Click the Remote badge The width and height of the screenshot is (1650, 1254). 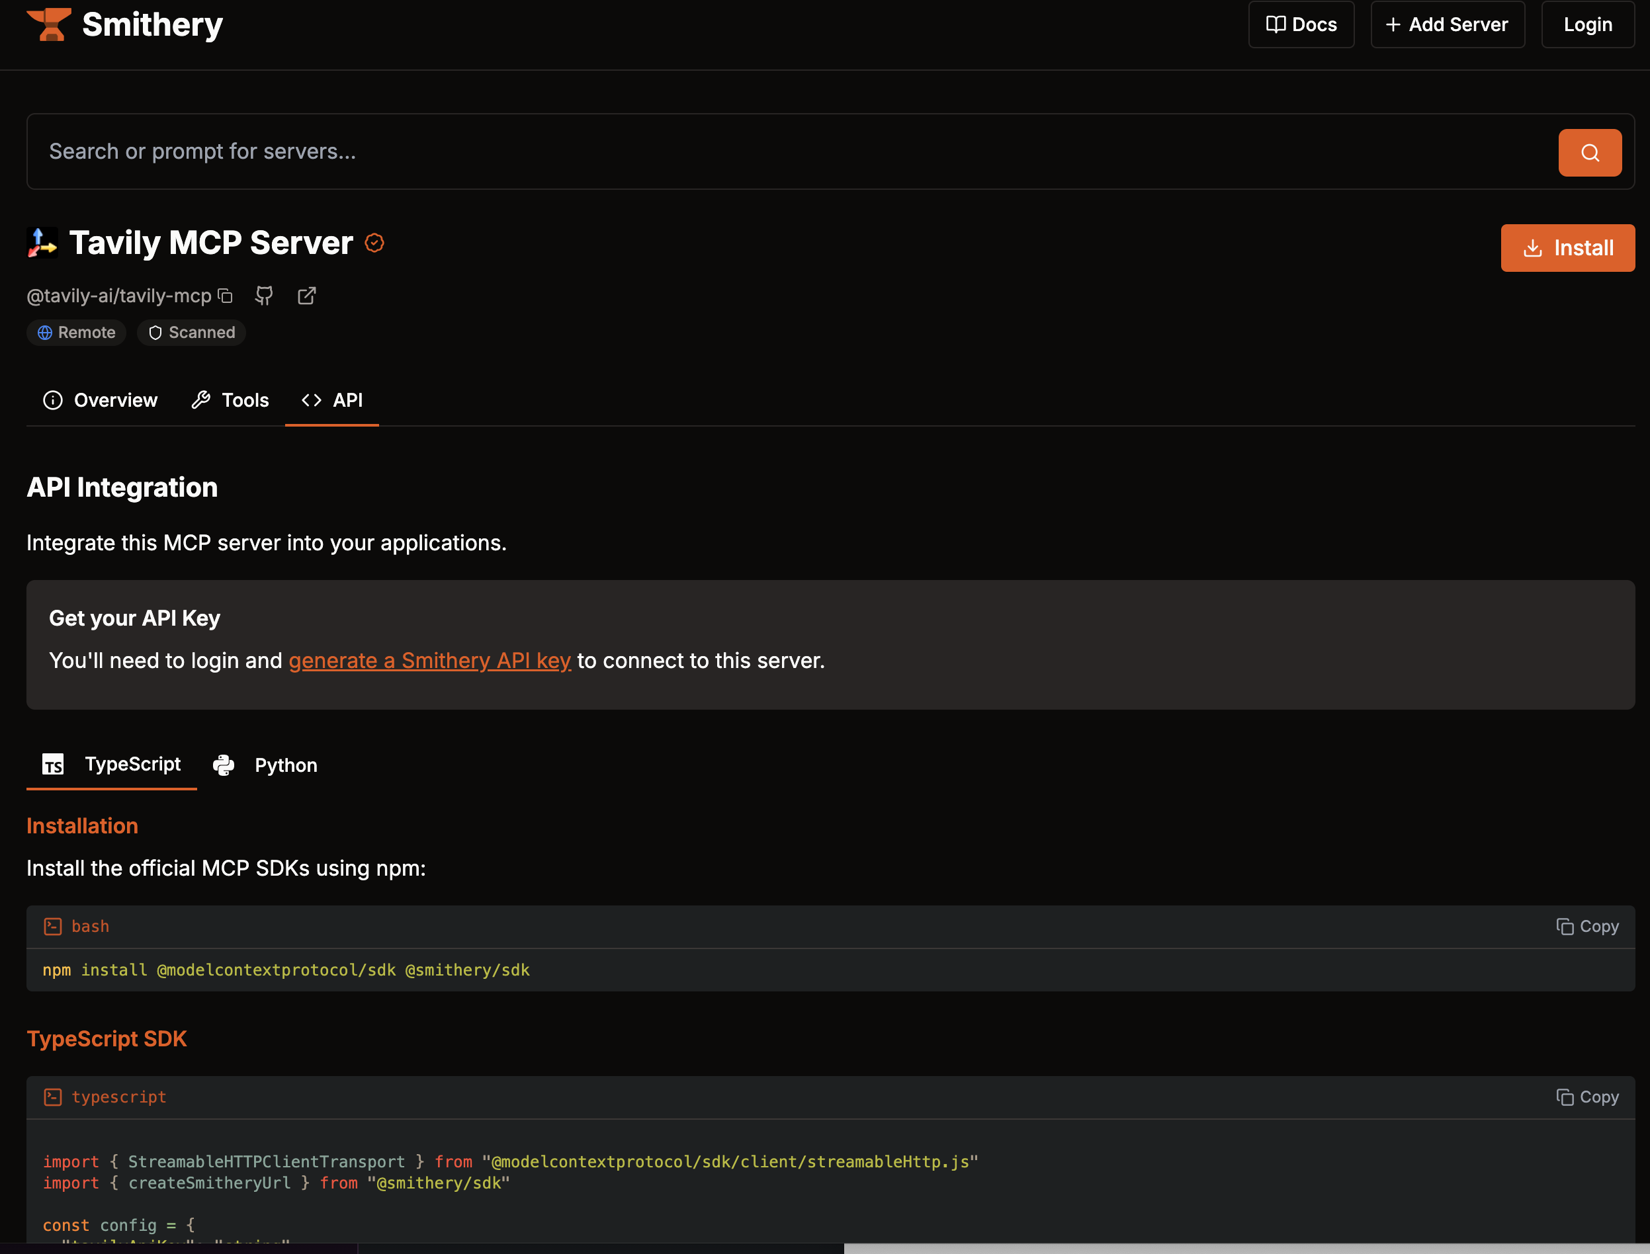point(76,333)
